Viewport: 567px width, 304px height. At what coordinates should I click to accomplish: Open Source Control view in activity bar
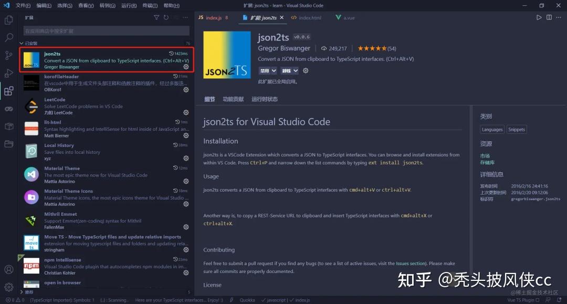(x=9, y=55)
